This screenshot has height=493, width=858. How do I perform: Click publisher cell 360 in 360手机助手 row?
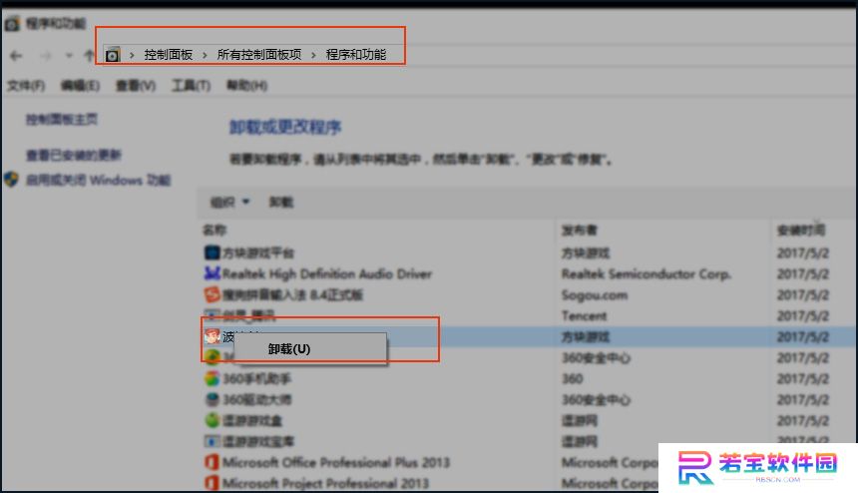[573, 378]
